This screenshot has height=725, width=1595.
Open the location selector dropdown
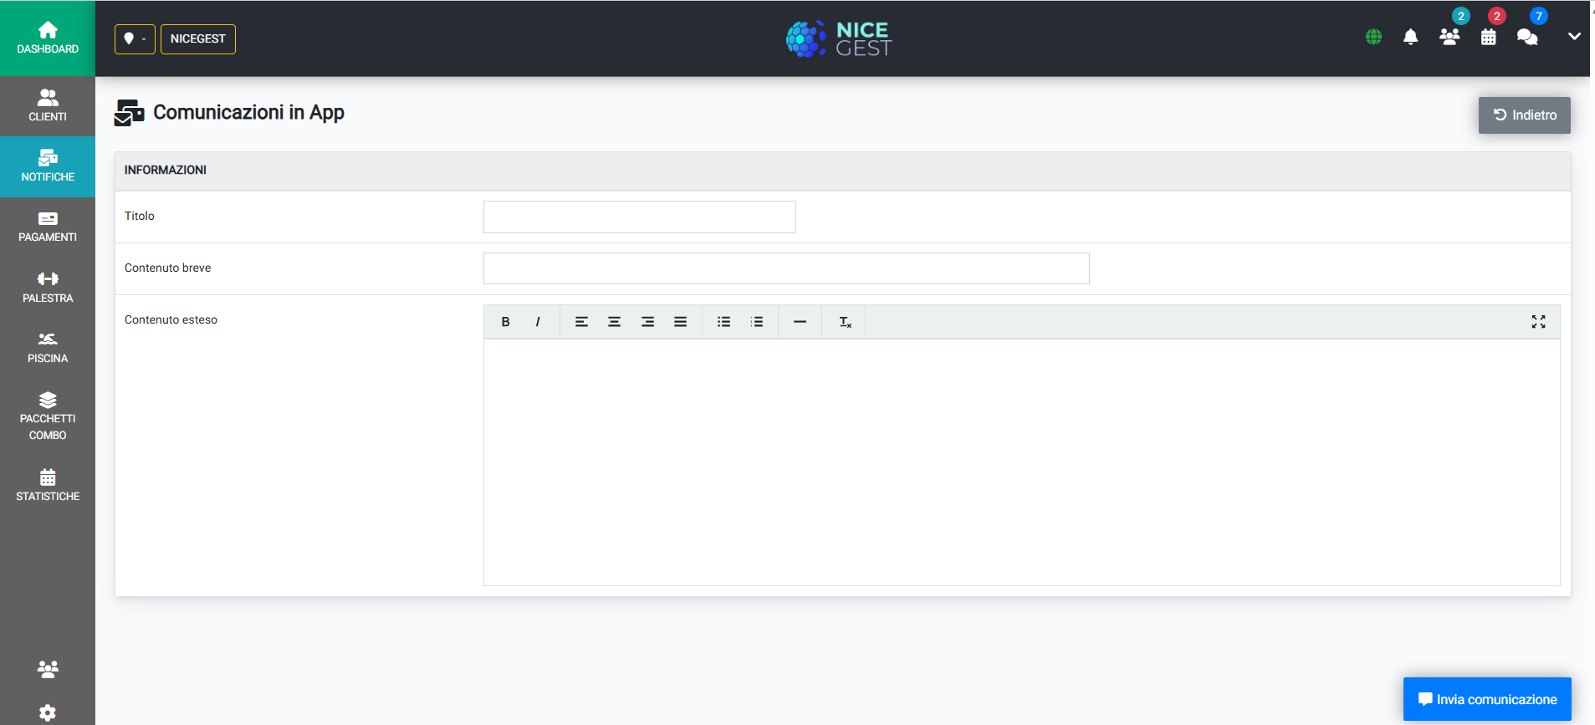[135, 39]
